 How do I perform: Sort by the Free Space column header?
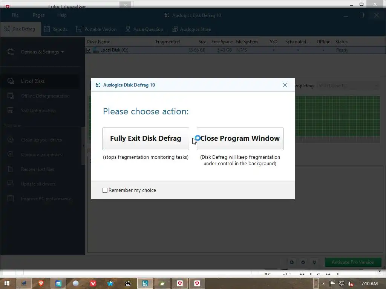pos(222,42)
